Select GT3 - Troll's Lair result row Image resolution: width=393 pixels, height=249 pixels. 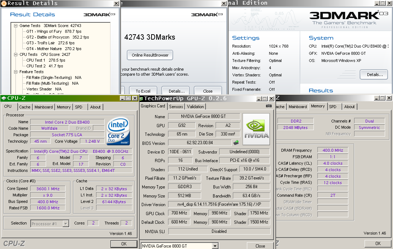point(50,43)
